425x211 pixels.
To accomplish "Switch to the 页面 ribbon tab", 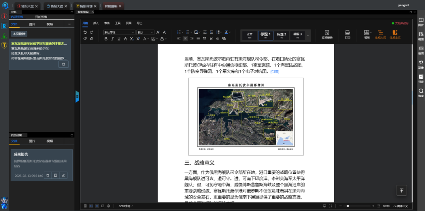I will tap(128, 23).
